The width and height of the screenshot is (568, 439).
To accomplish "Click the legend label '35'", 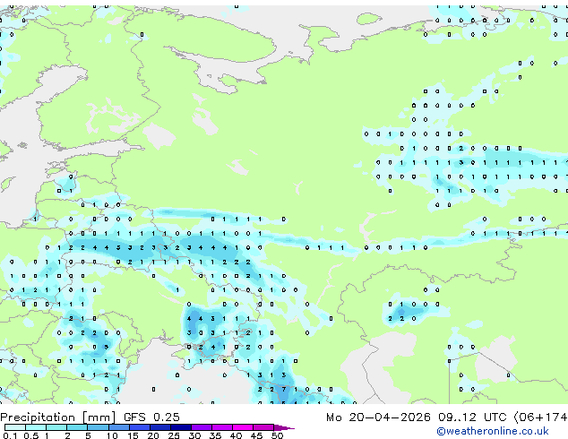I will (215, 435).
